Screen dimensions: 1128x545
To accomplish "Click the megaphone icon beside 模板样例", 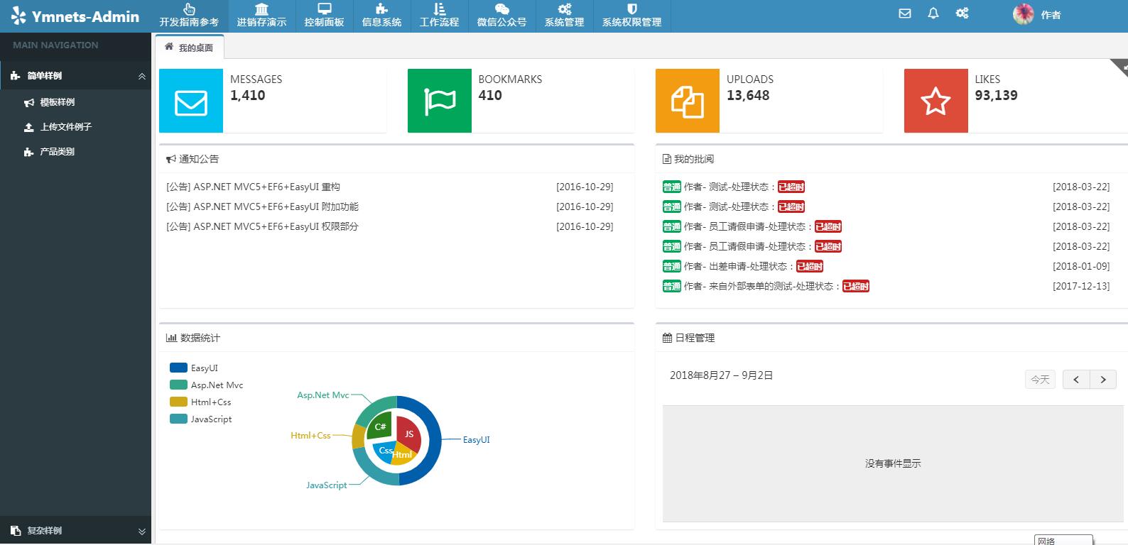I will tap(29, 103).
